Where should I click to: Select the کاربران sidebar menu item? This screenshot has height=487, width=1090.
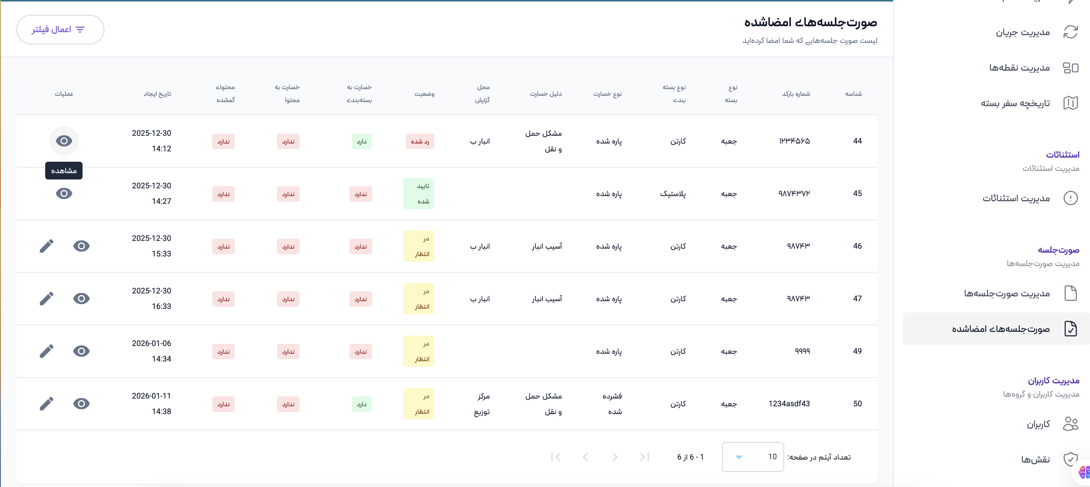(x=1039, y=424)
